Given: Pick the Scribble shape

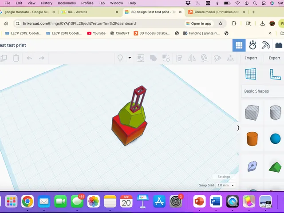Looking at the screenshot, I should pyautogui.click(x=252, y=166).
